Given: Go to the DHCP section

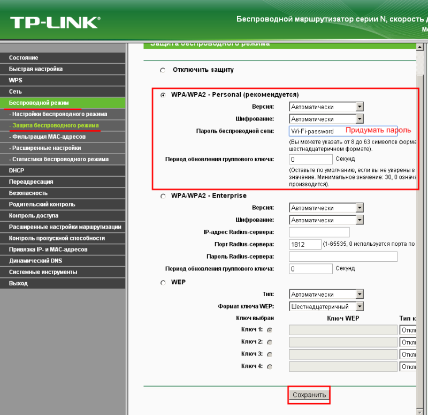Looking at the screenshot, I should (63, 170).
